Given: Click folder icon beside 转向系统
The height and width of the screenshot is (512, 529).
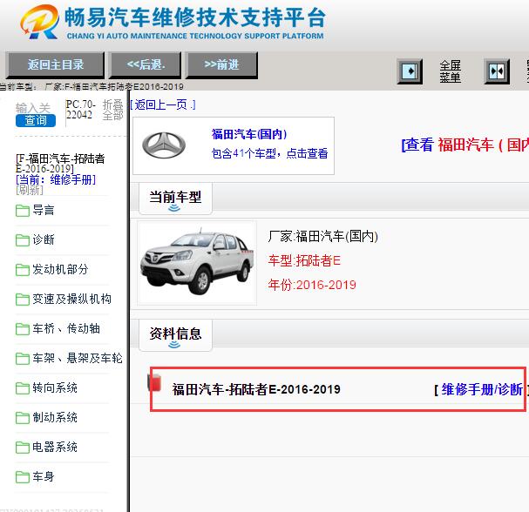Looking at the screenshot, I should pyautogui.click(x=23, y=388).
